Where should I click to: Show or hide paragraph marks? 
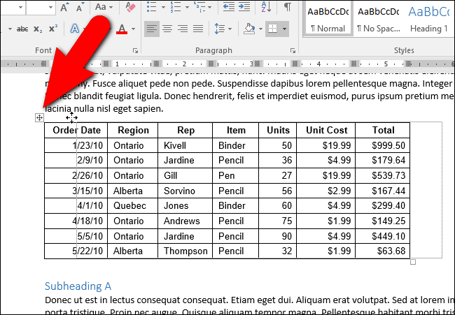(287, 8)
